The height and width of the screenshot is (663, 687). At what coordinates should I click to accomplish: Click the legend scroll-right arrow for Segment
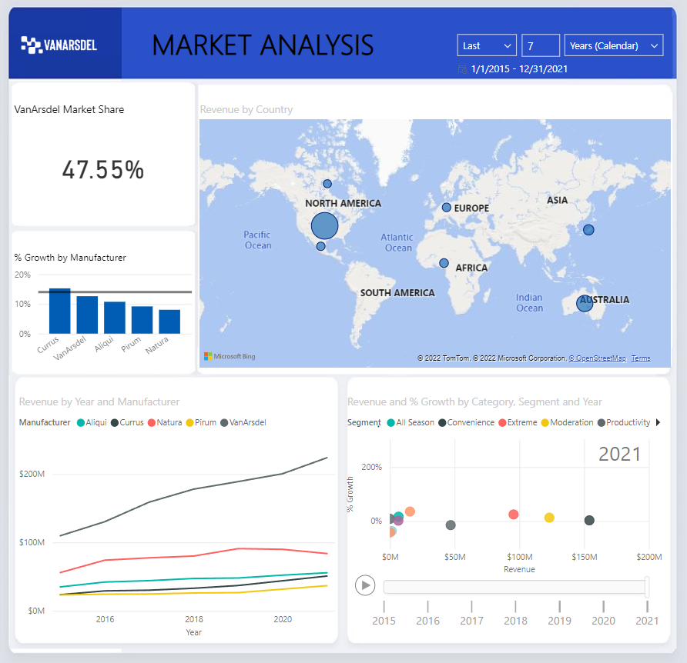point(658,422)
